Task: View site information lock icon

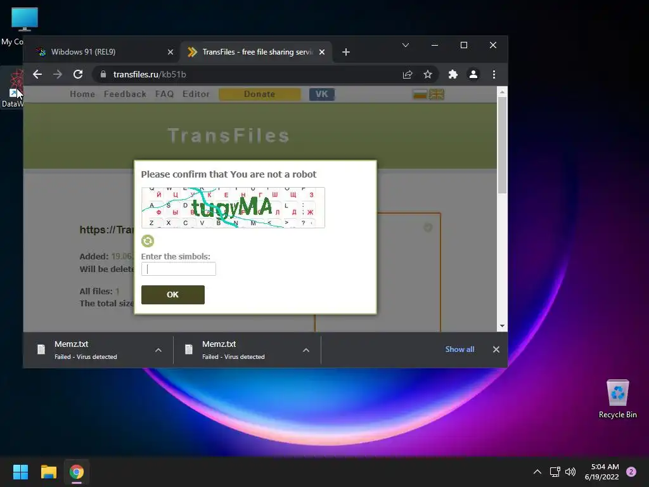Action: (103, 74)
